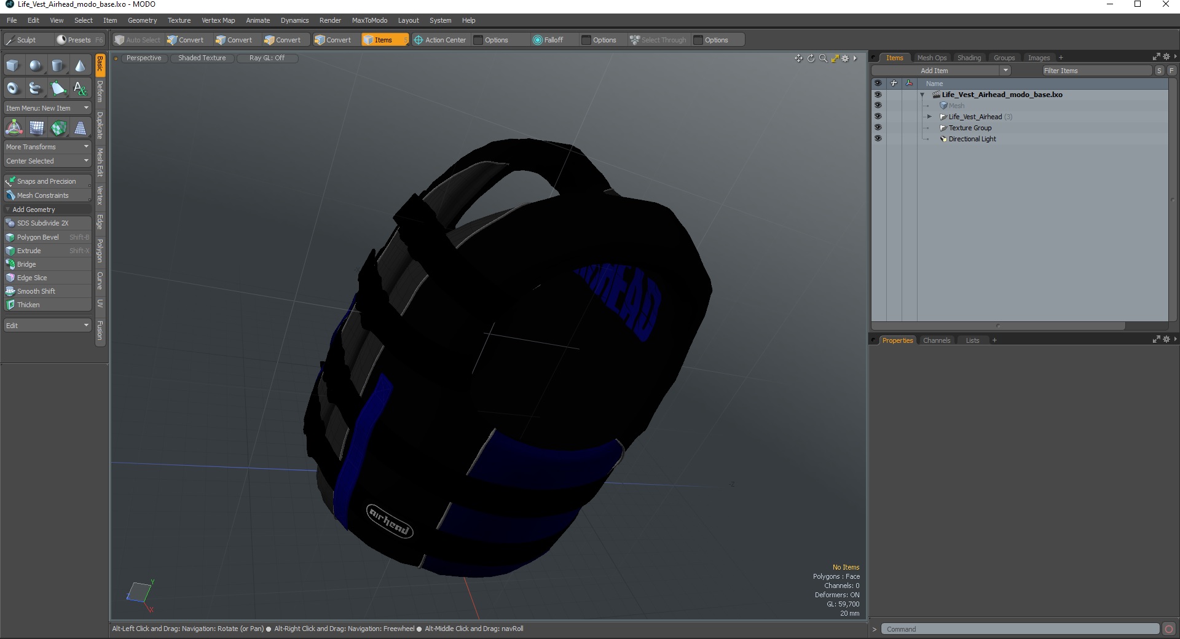The height and width of the screenshot is (639, 1180).
Task: Open the Items panel settings gear
Action: [1166, 57]
